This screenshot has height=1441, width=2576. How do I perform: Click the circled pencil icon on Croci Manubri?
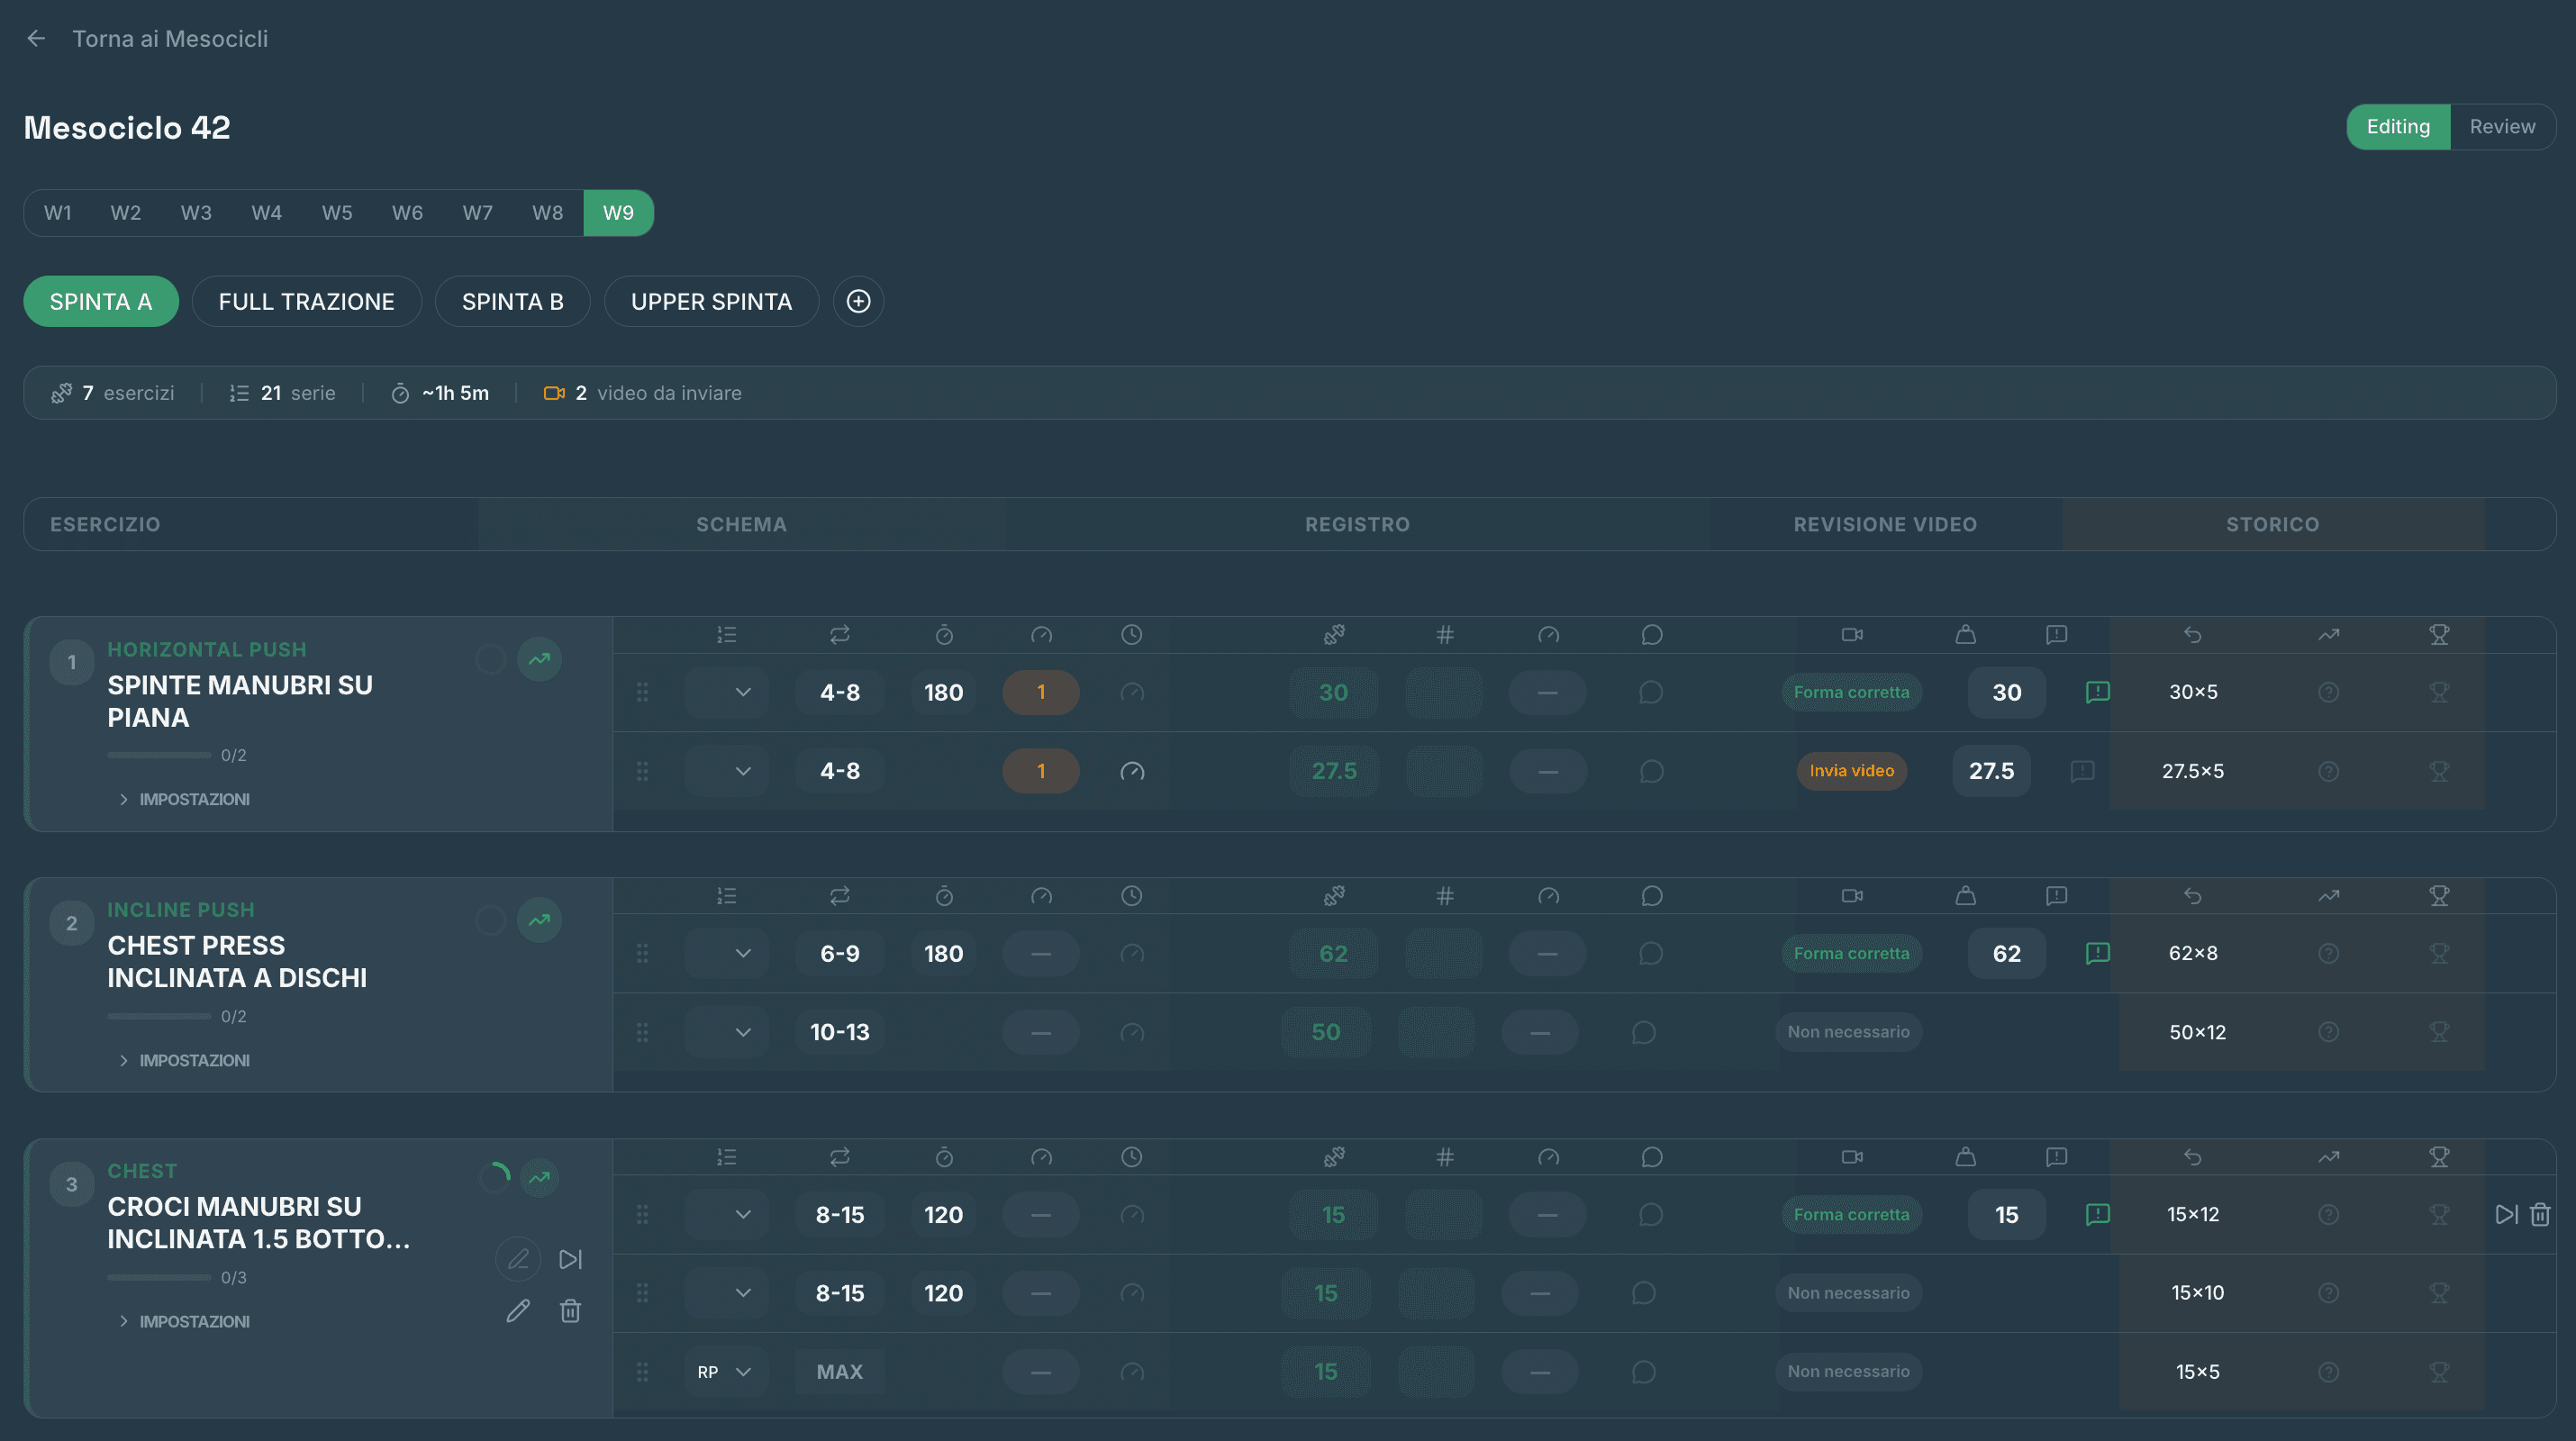518,1259
